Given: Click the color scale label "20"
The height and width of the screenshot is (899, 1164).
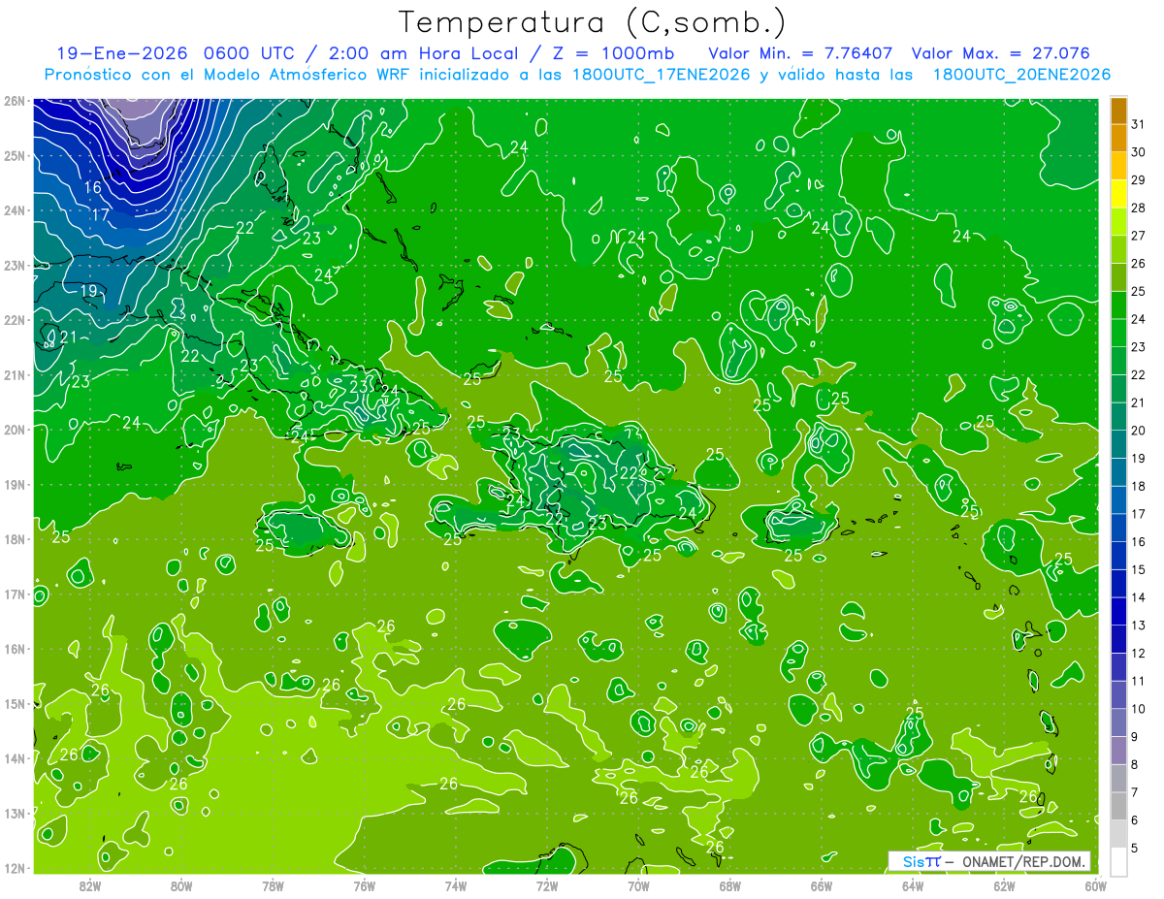Looking at the screenshot, I should pyautogui.click(x=1139, y=431).
